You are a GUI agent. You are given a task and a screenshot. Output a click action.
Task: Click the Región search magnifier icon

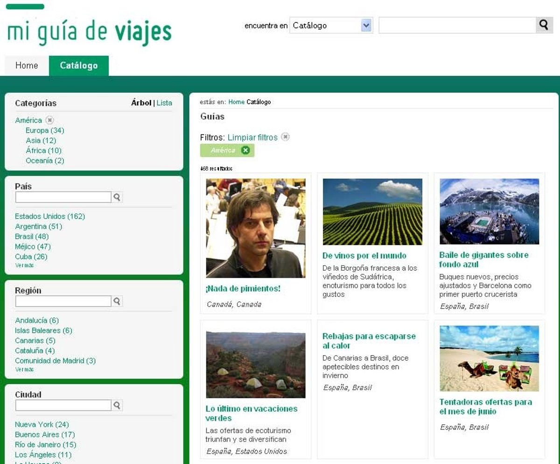pos(117,302)
